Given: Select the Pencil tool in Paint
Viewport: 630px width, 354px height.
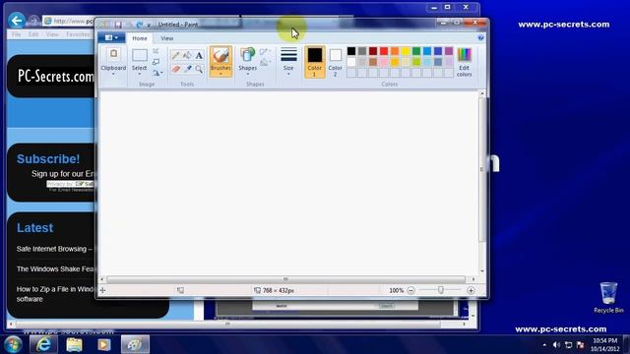Looking at the screenshot, I should pyautogui.click(x=175, y=55).
